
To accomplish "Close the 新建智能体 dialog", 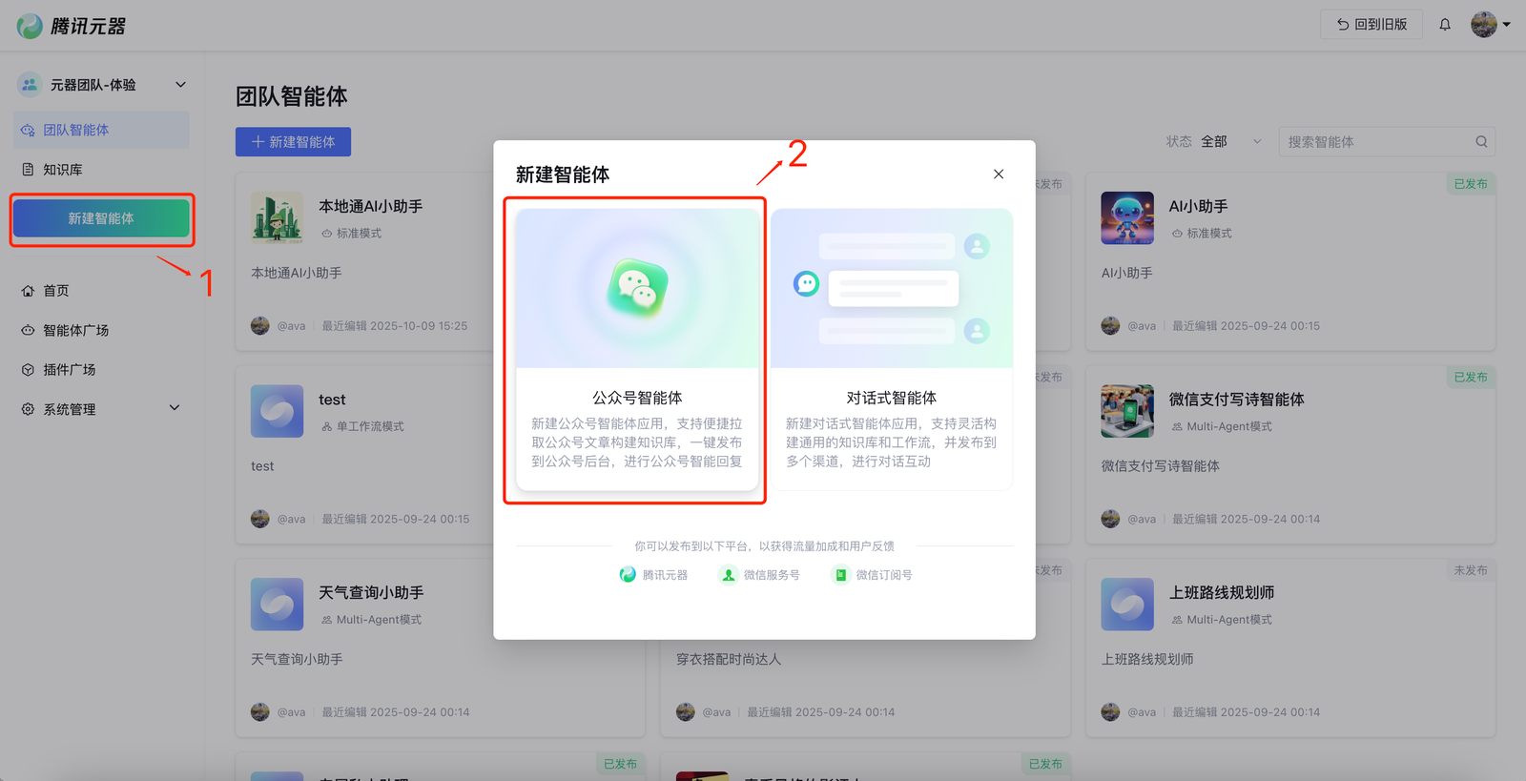I will point(999,174).
